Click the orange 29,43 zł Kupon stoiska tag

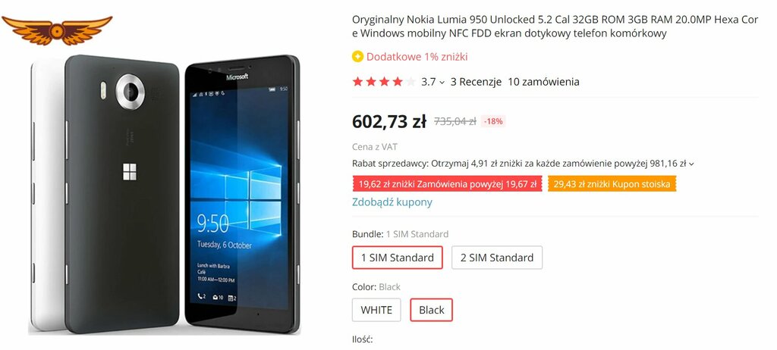coord(612,185)
